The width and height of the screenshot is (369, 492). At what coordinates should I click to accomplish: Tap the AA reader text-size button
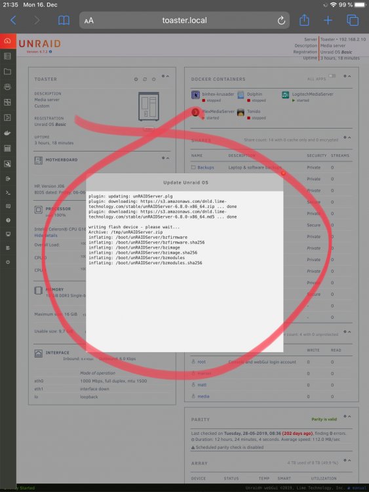88,21
